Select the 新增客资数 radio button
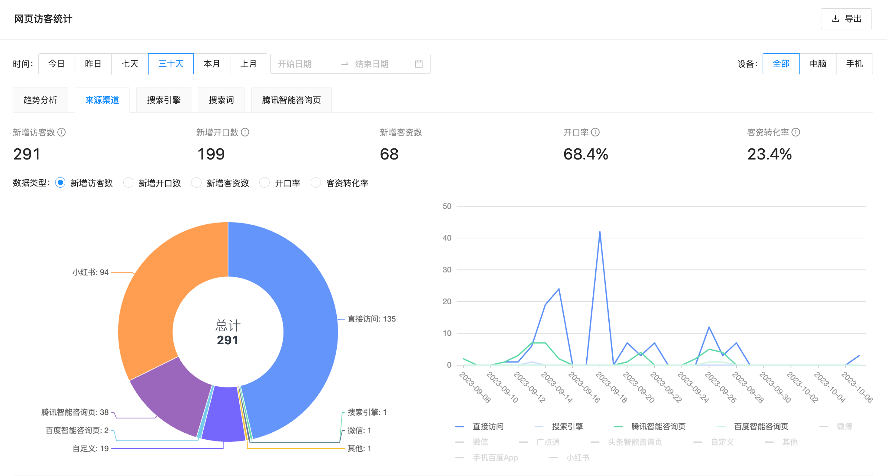 coord(197,183)
